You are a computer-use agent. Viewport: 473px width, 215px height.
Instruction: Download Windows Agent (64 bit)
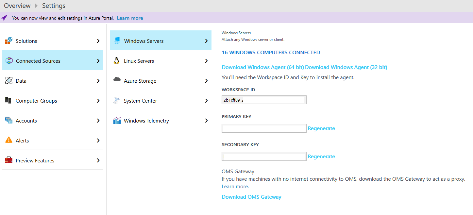pyautogui.click(x=263, y=67)
